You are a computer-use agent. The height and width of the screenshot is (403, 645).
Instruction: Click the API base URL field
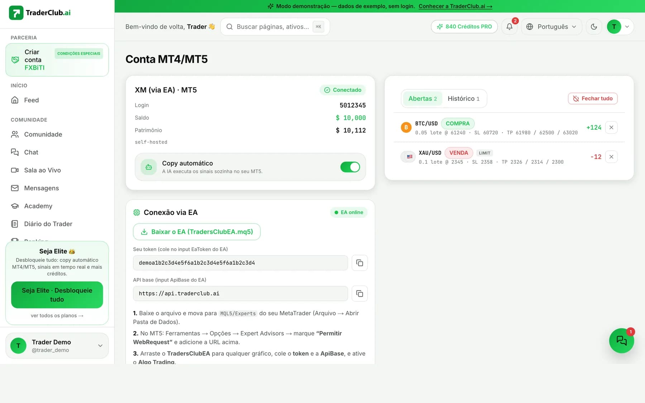click(x=240, y=294)
